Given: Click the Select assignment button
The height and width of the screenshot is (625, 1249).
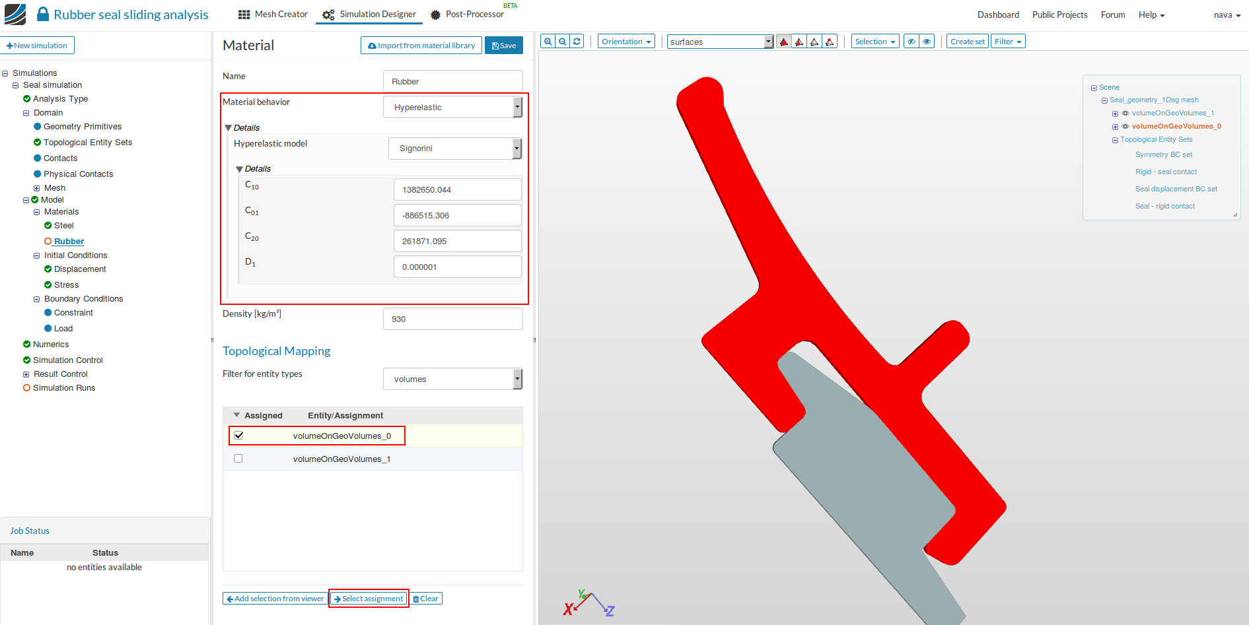Looking at the screenshot, I should point(369,599).
